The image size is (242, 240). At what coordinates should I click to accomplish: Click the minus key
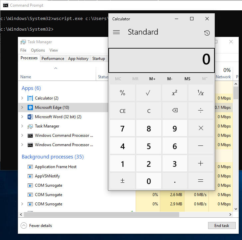pos(201,145)
